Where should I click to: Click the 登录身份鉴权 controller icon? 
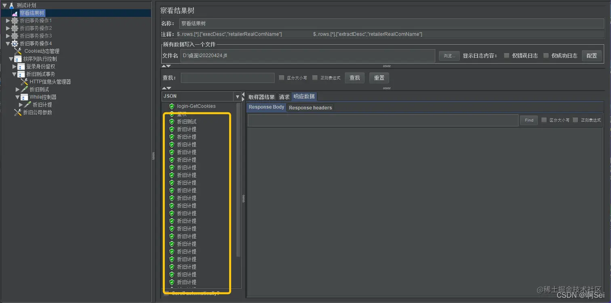click(x=21, y=67)
